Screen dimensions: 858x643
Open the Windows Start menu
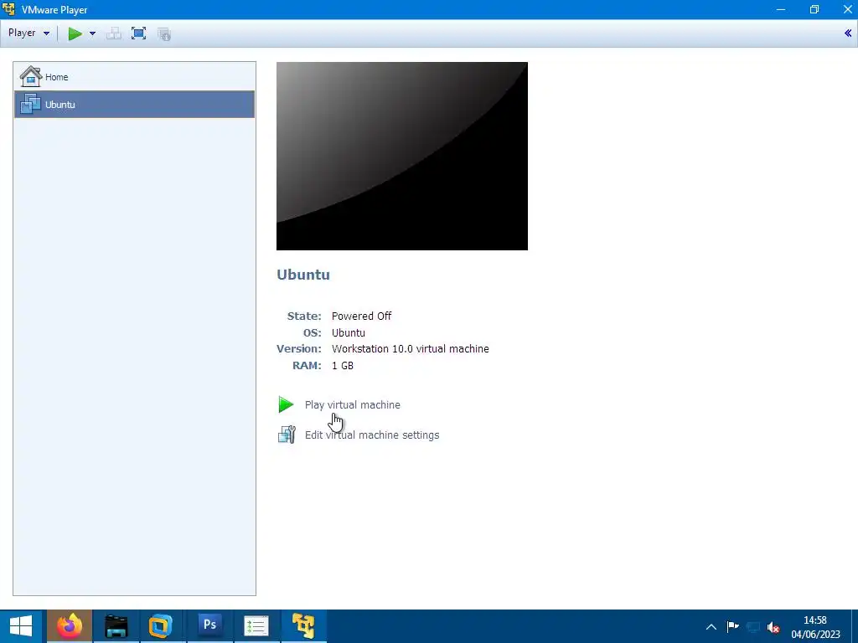point(21,626)
